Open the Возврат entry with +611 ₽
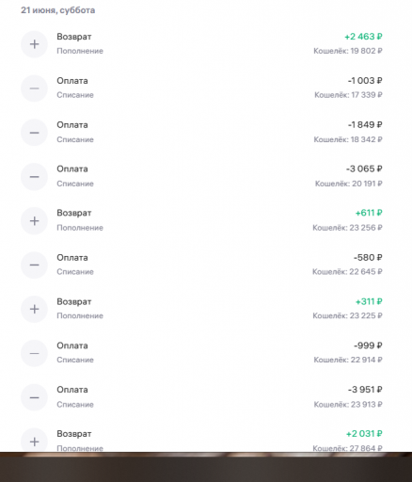This screenshot has width=412, height=482. click(201, 220)
